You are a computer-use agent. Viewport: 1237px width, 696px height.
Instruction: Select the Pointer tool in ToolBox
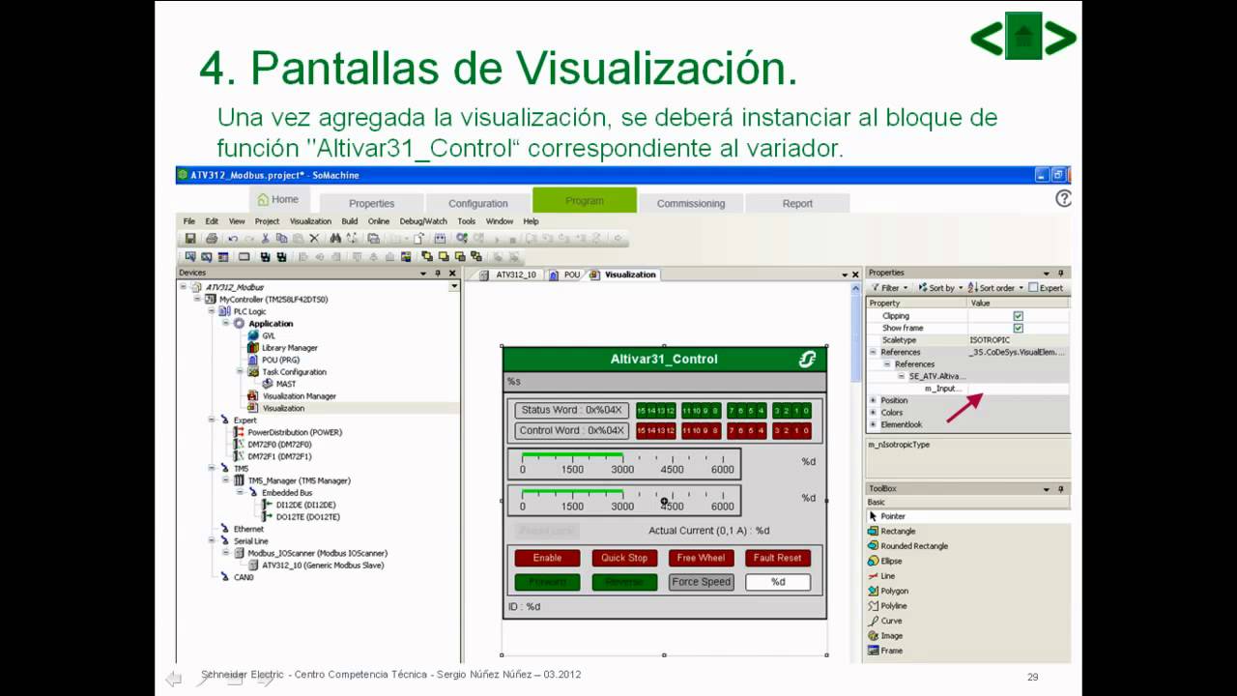886,516
